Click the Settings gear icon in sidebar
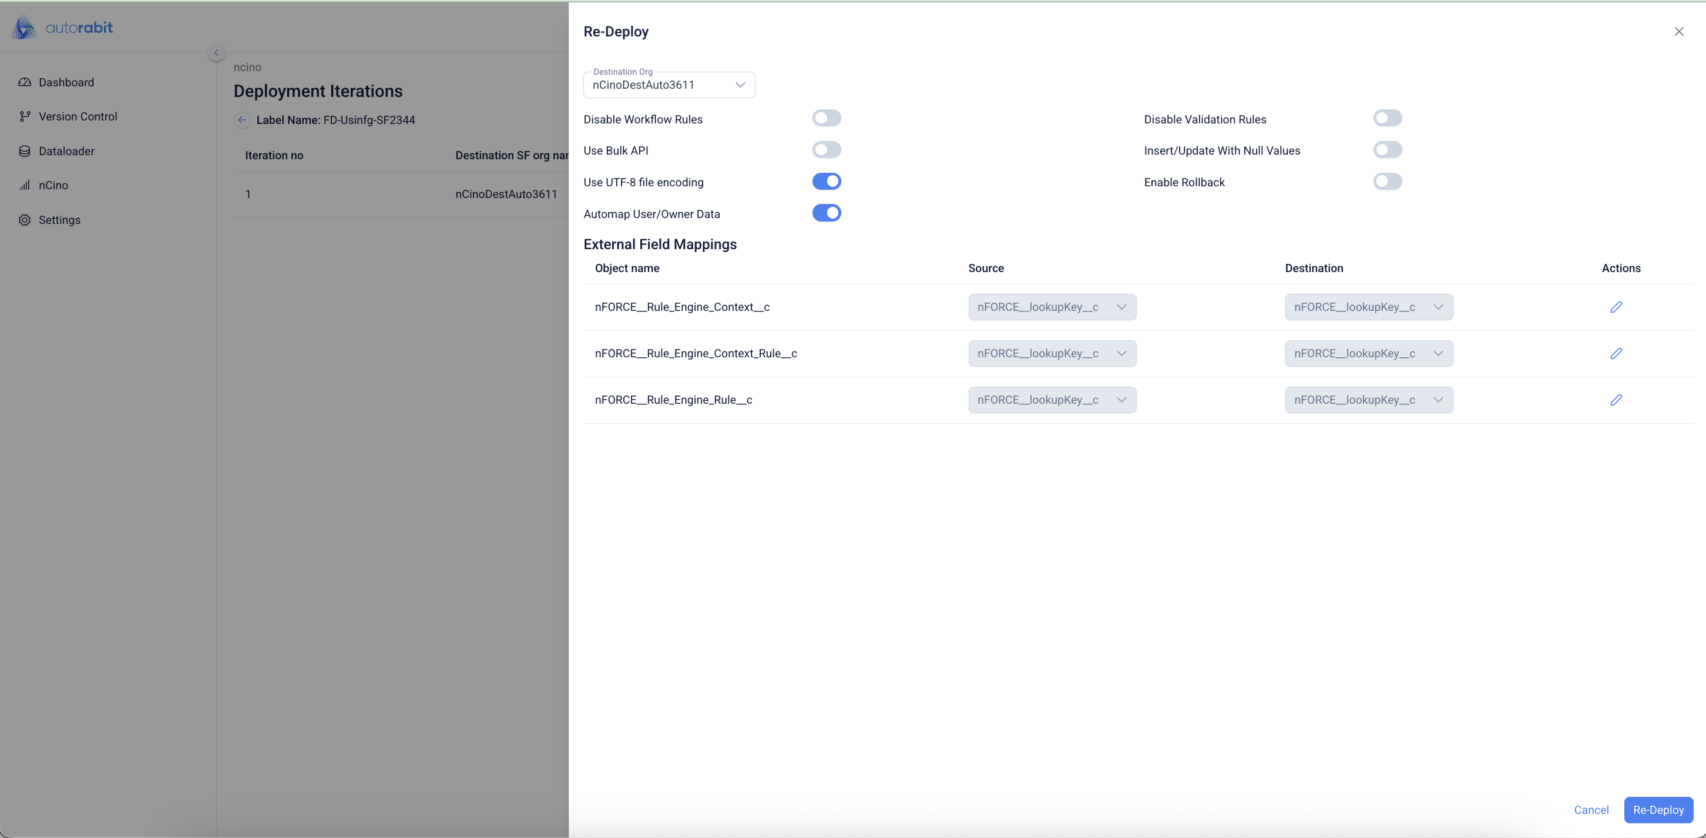Viewport: 1706px width, 838px height. tap(25, 220)
